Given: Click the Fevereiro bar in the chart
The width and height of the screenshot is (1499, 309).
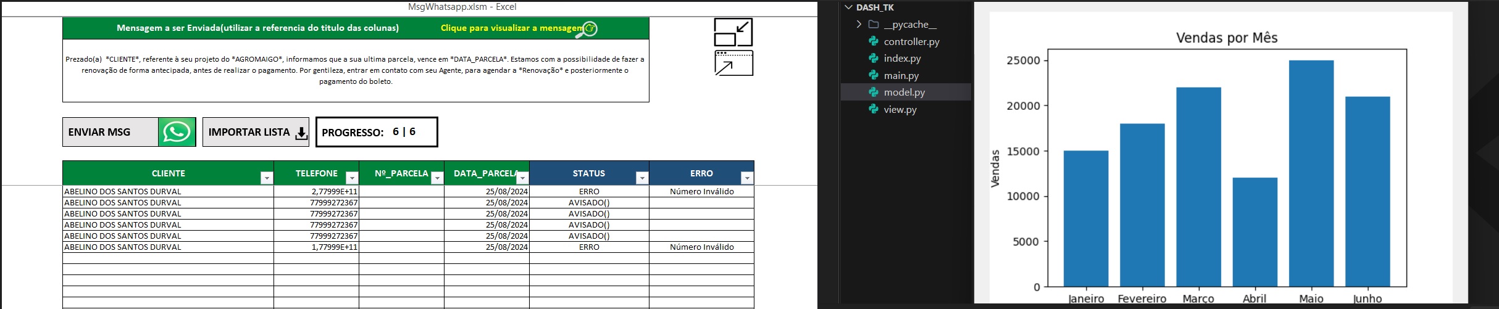Looking at the screenshot, I should (1142, 205).
